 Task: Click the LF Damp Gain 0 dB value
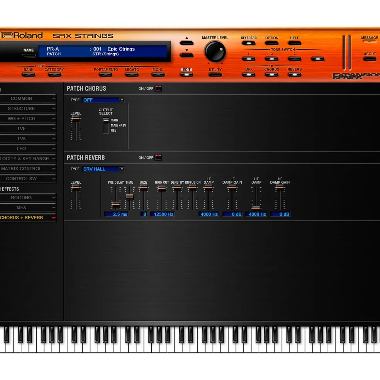tap(232, 214)
